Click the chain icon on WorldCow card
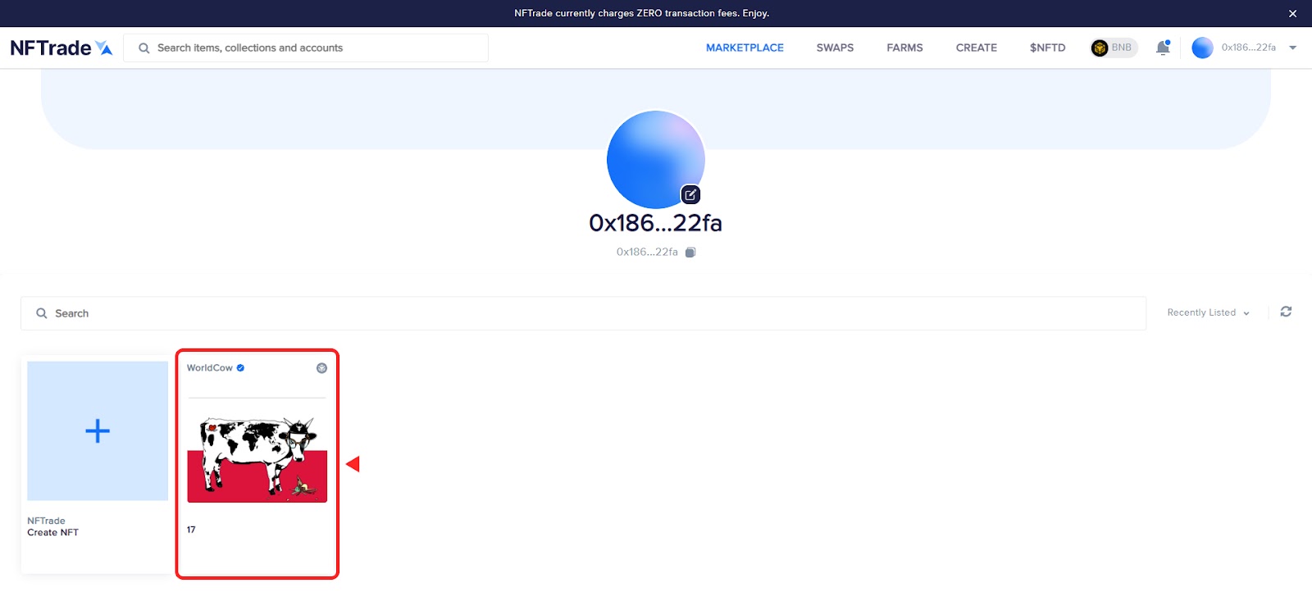This screenshot has height=601, width=1312. [321, 368]
